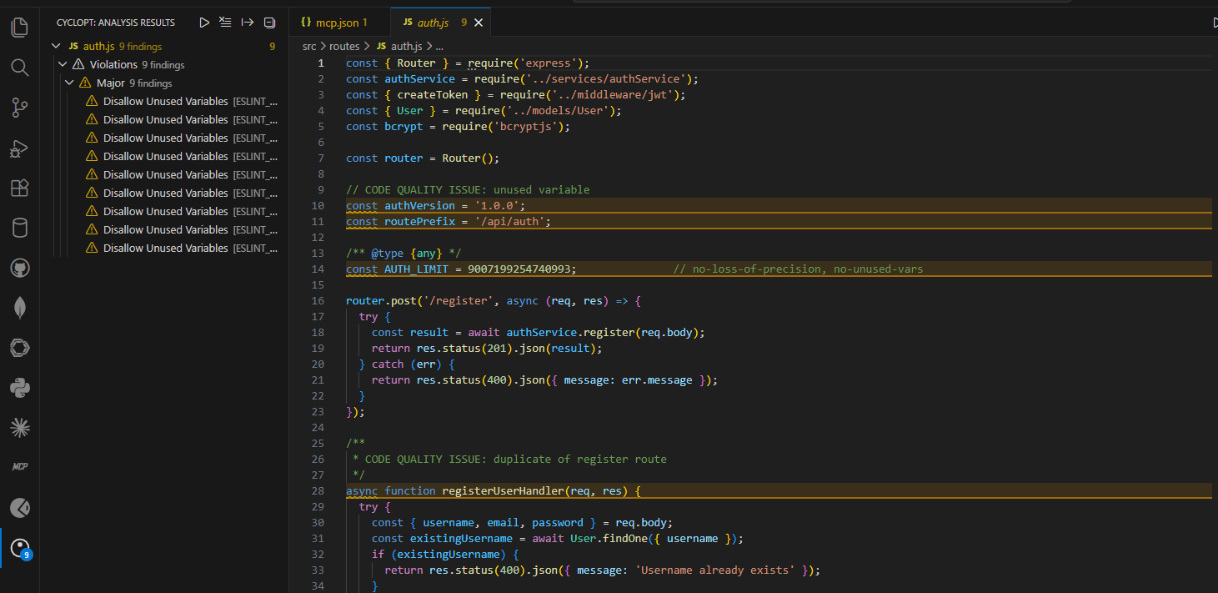Collapse the Major severity chevron
1218x593 pixels.
(69, 83)
